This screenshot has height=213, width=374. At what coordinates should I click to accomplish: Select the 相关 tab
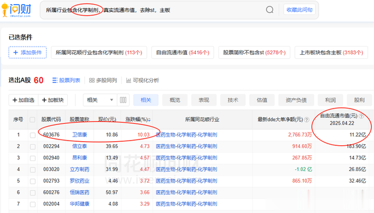pos(146,100)
